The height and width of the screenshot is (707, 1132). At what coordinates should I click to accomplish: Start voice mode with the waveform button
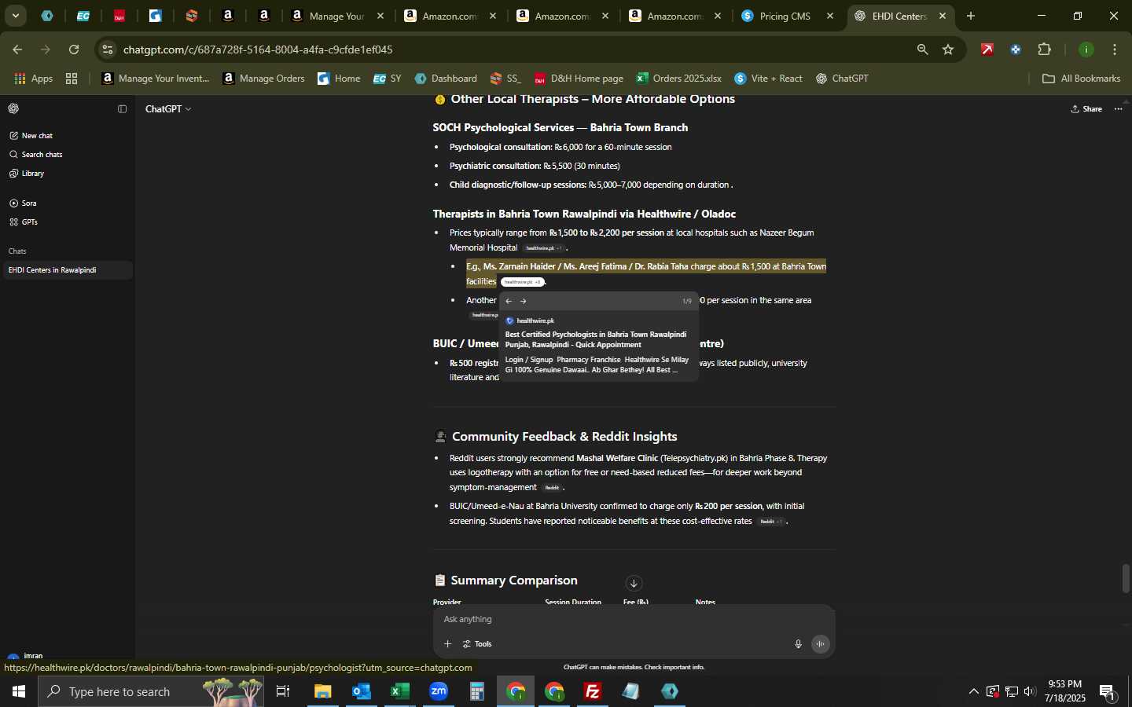(820, 644)
